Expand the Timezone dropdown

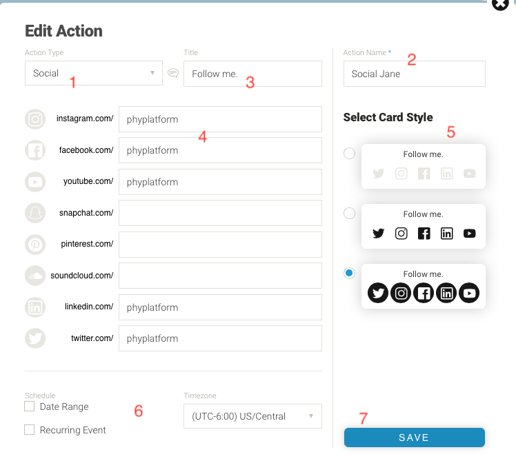click(252, 416)
